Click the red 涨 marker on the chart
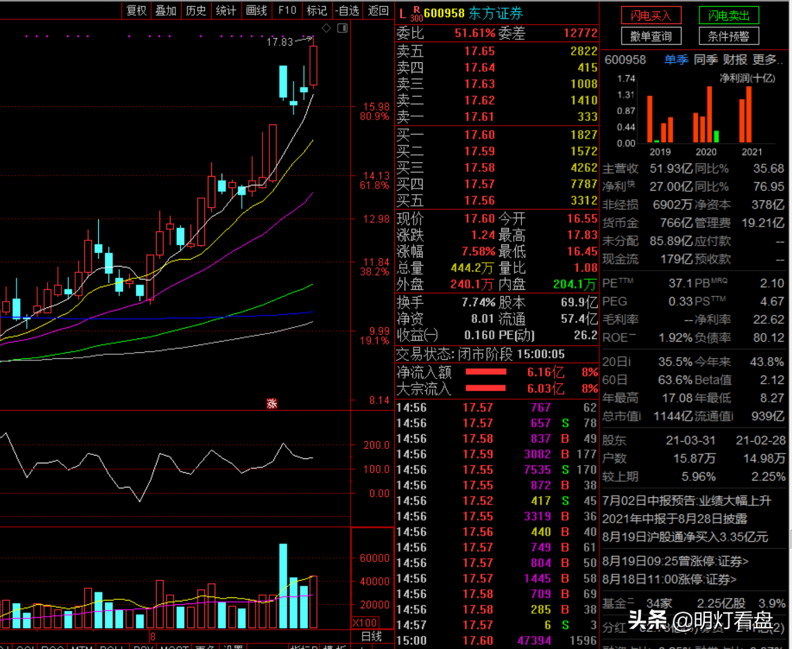The height and width of the screenshot is (649, 792). point(272,403)
